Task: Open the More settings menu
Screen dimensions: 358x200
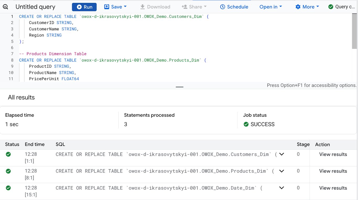Action: tap(307, 7)
